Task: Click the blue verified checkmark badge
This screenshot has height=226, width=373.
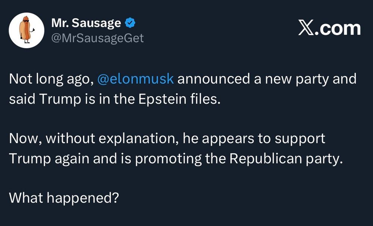Action: click(130, 23)
